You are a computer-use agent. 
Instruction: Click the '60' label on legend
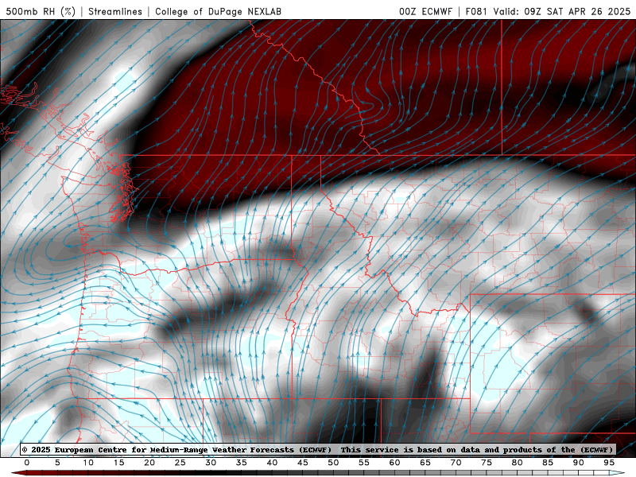click(x=394, y=463)
